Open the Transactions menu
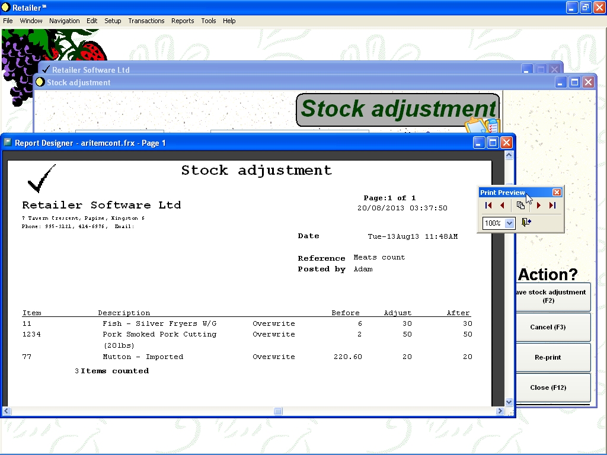This screenshot has height=455, width=607. point(146,21)
